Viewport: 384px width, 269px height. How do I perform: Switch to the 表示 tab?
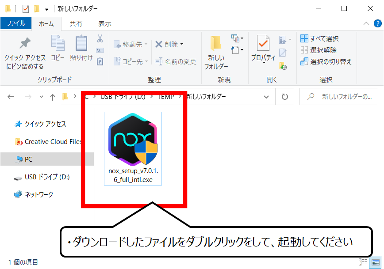(105, 24)
